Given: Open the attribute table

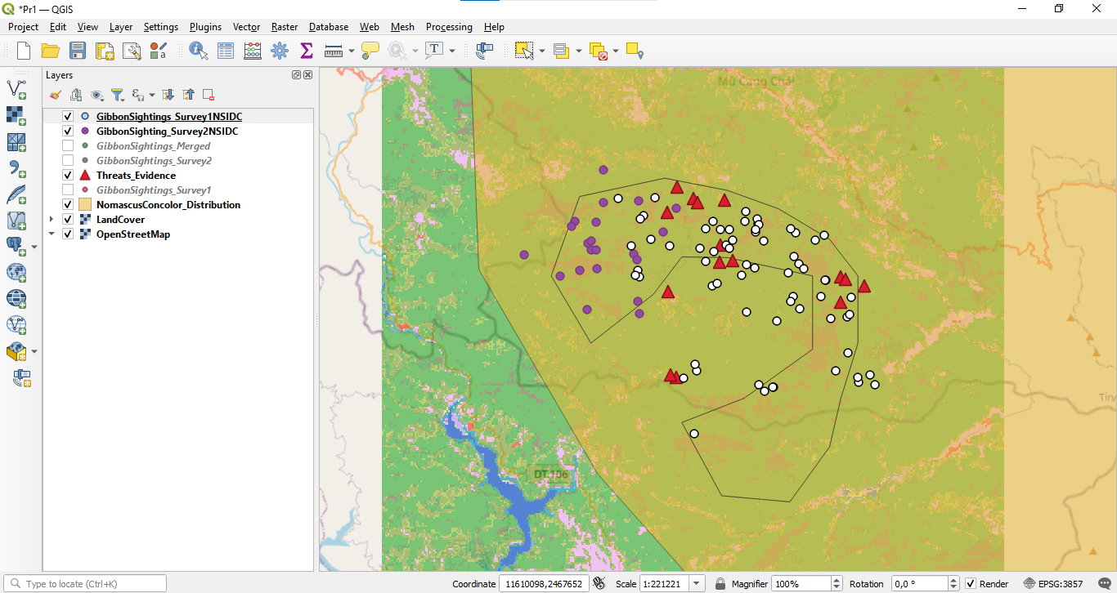Looking at the screenshot, I should coord(226,51).
